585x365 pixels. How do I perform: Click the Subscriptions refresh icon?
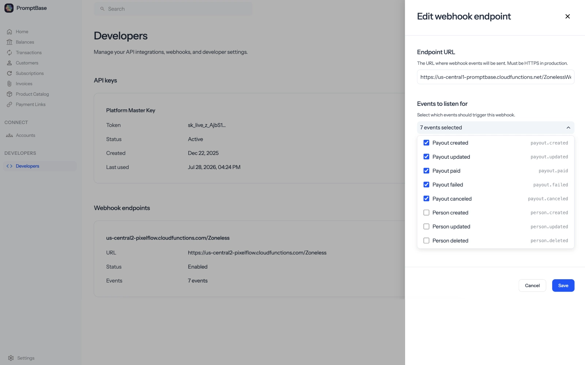tap(10, 73)
